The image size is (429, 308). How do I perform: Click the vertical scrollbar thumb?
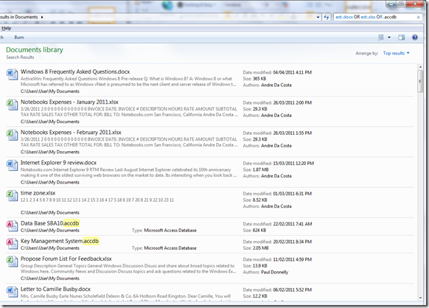pyautogui.click(x=420, y=81)
